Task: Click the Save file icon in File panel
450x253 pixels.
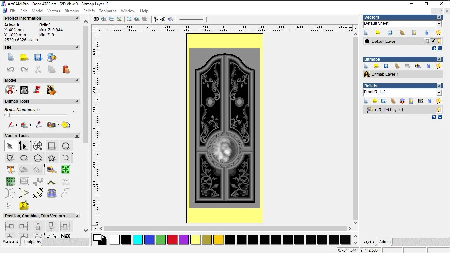Action: [38, 57]
